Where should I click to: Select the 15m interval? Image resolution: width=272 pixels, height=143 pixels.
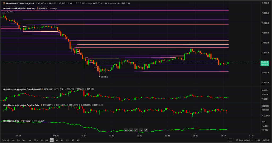29,140
